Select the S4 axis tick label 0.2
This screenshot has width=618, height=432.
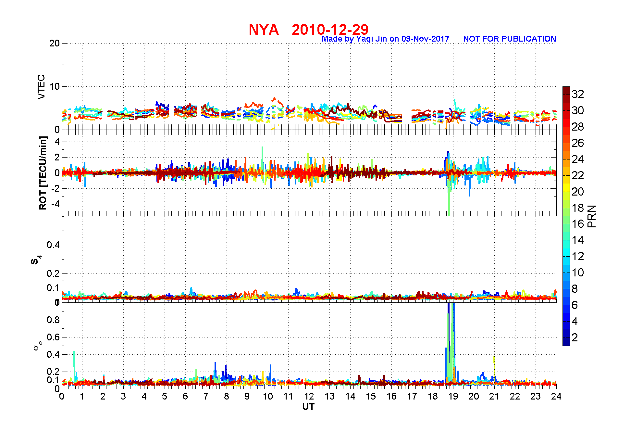(53, 273)
